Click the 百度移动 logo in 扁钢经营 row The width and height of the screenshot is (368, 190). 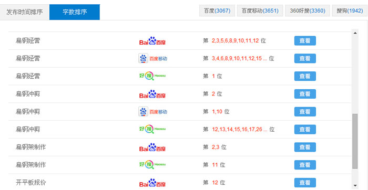pyautogui.click(x=153, y=59)
